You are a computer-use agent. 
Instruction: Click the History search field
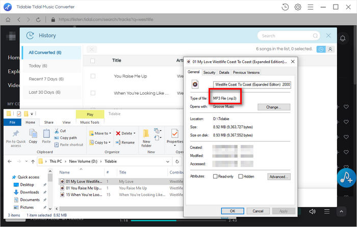click(x=289, y=36)
